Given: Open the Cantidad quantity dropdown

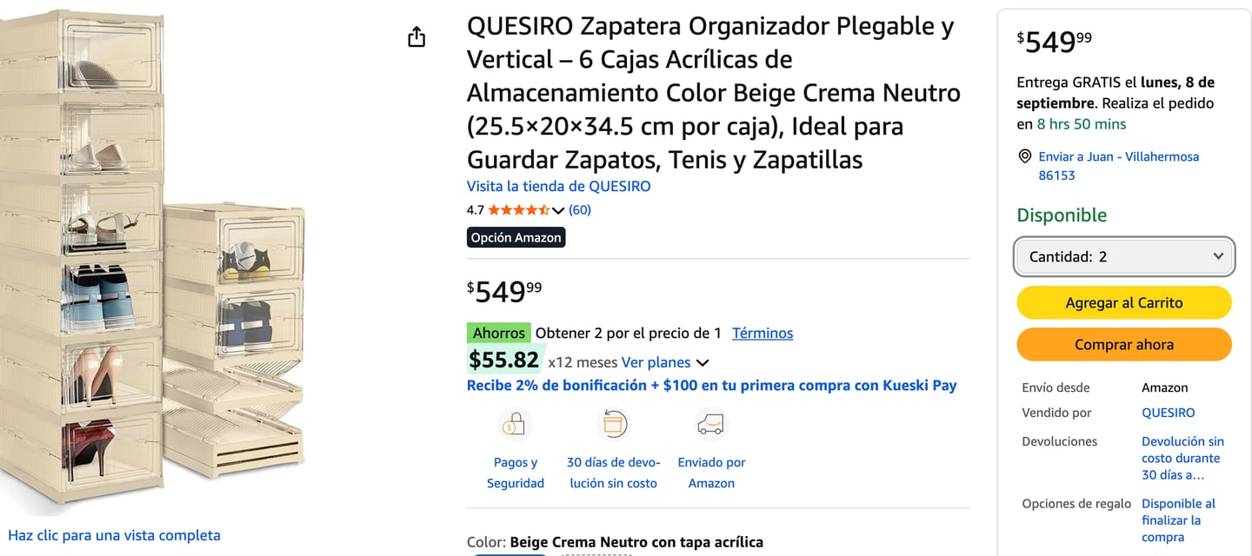Looking at the screenshot, I should pos(1124,257).
